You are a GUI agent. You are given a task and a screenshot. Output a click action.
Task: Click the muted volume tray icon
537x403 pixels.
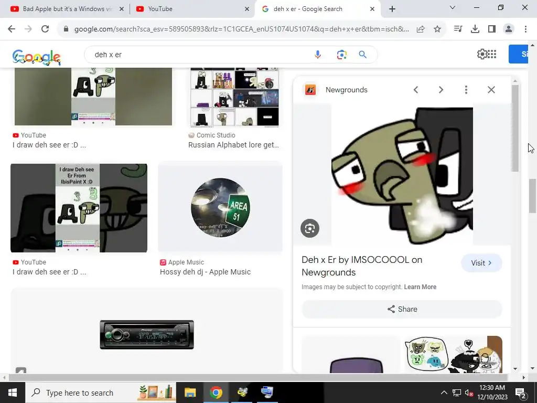point(469,393)
